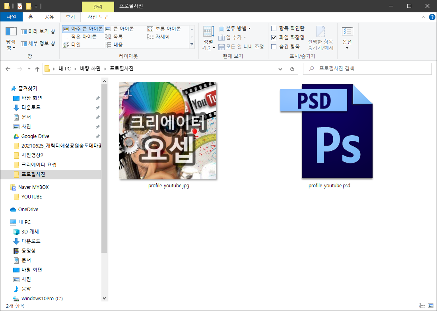Click the navigation pane scroll up arrow

tap(105, 82)
